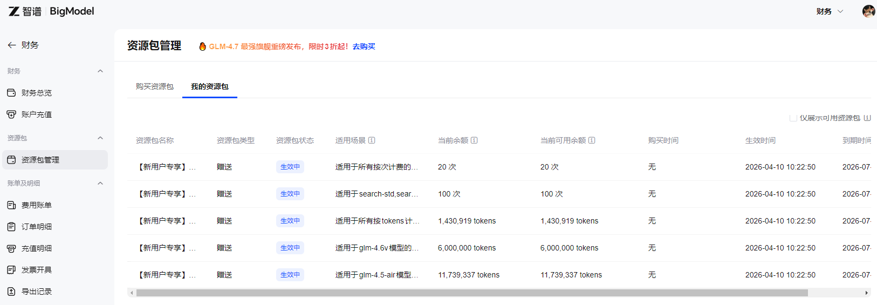This screenshot has height=305, width=877.
Task: Click 适用于所有按次计费的 cell
Action: coord(377,167)
